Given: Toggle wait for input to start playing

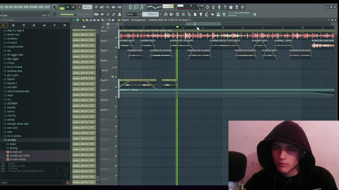Looking at the screenshot, I should tap(102, 7).
